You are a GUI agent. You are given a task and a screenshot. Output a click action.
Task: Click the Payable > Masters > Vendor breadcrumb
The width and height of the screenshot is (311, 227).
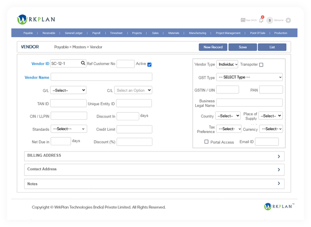(78, 47)
